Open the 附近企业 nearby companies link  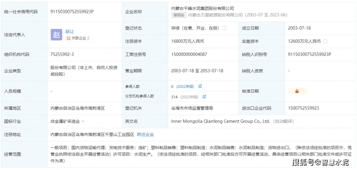[145, 135]
